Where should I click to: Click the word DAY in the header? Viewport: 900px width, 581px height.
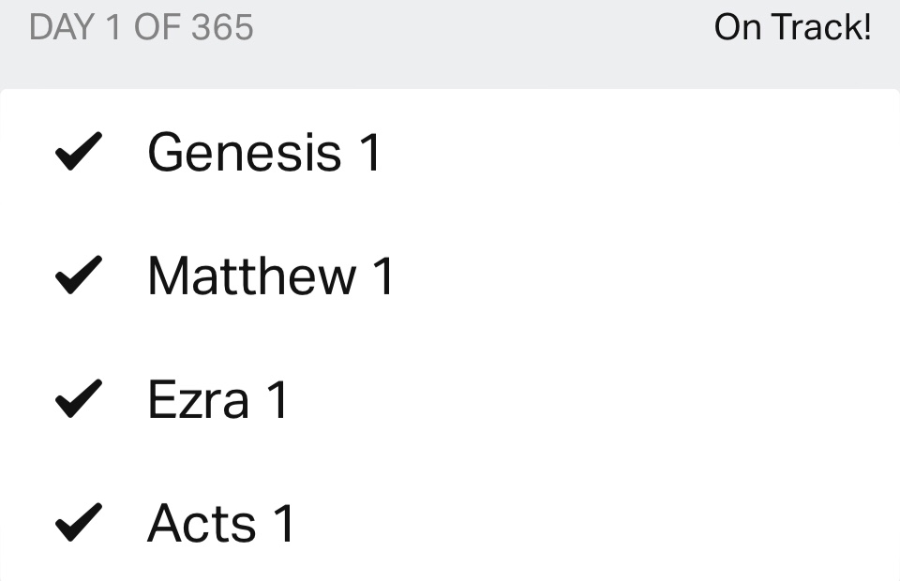click(62, 28)
